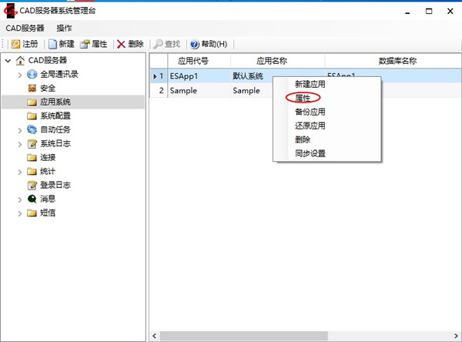Select the Sample row in the table
Viewport: 462px width, 342px height.
click(x=183, y=90)
